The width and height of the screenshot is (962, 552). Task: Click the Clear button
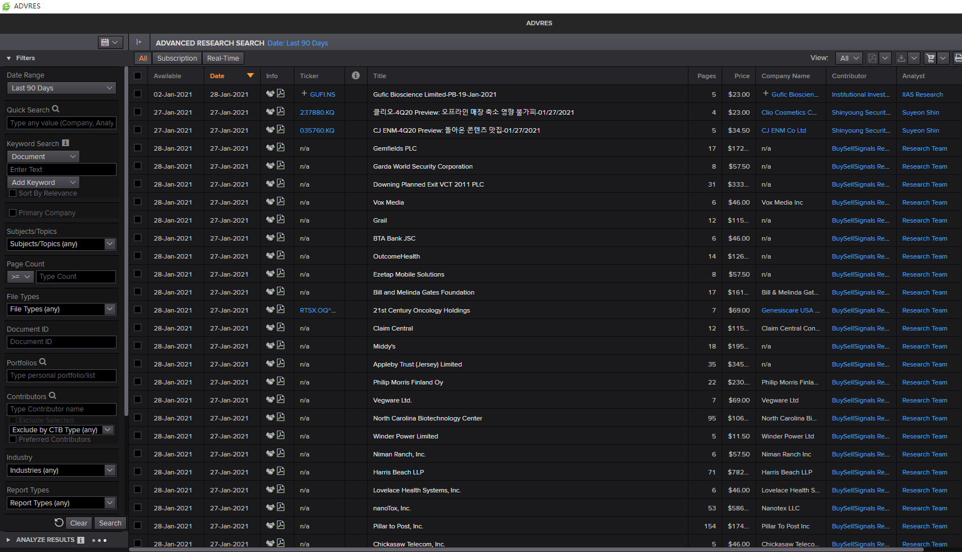pyautogui.click(x=79, y=523)
